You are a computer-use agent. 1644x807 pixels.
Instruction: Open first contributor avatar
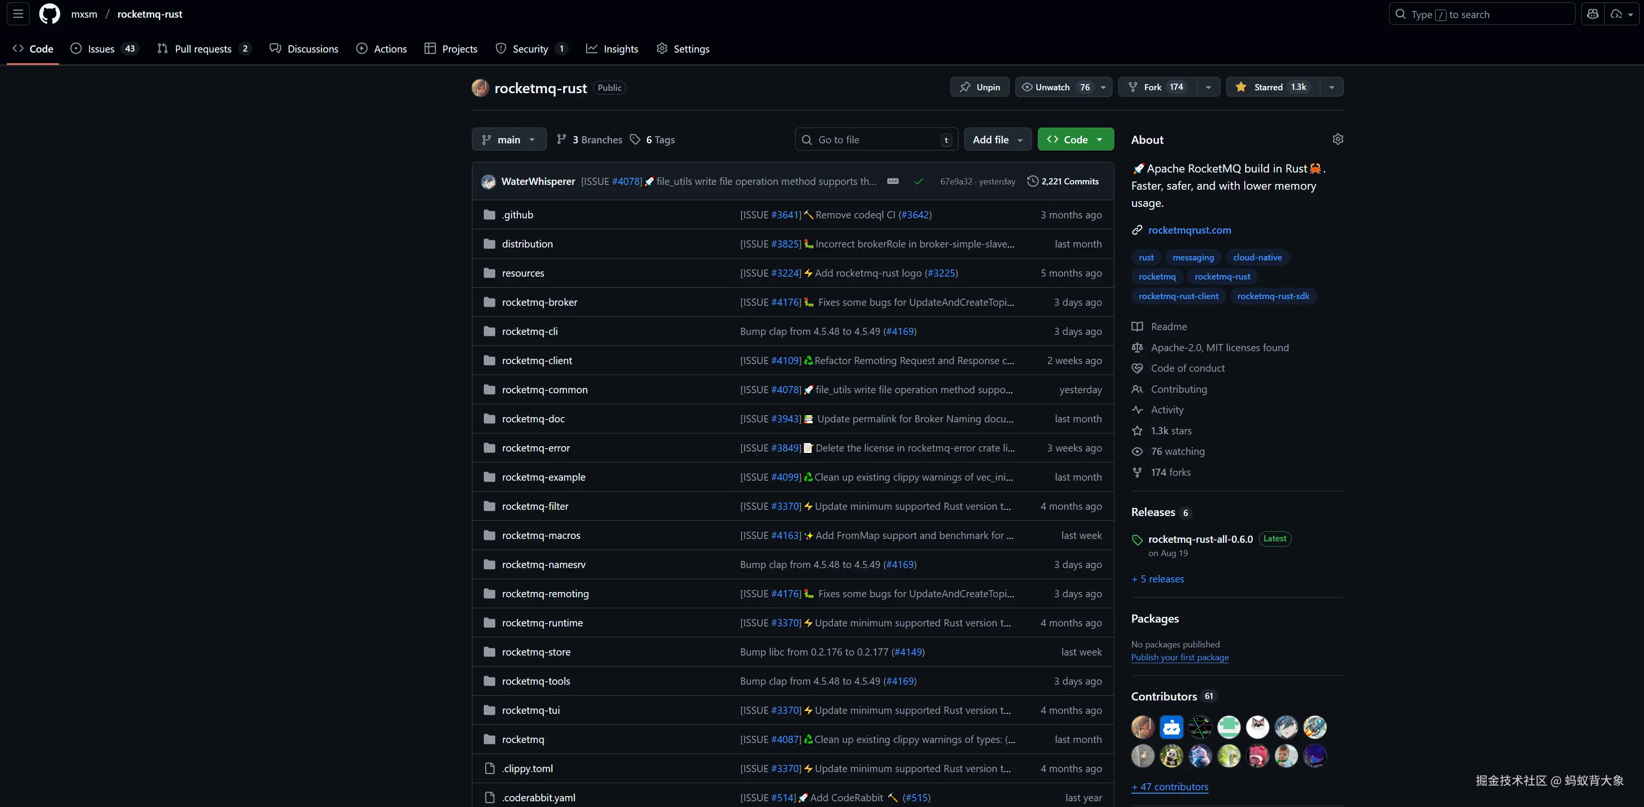tap(1143, 727)
